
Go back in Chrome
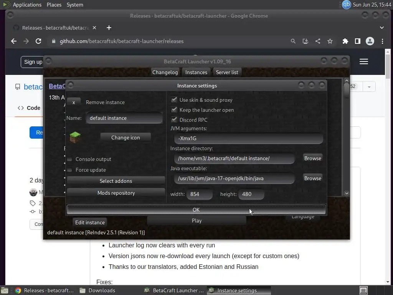tap(14, 41)
